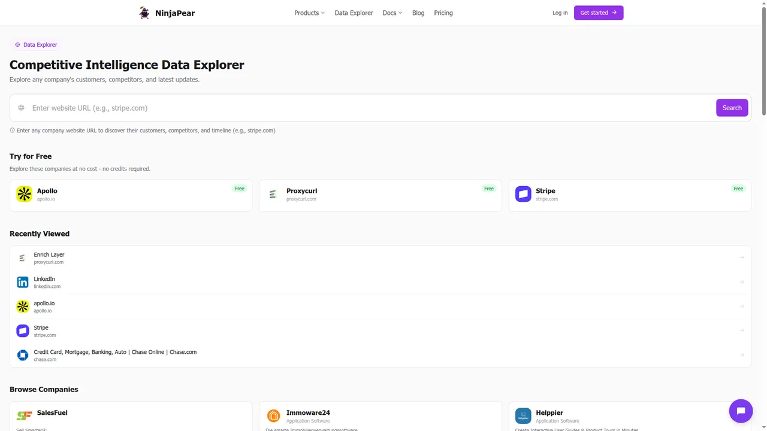Open the free Proxycurl company card

click(x=381, y=195)
